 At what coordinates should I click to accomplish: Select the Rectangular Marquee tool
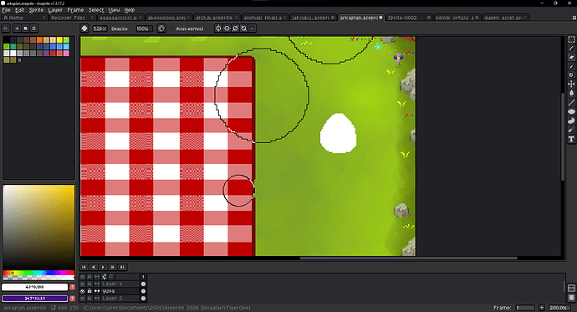point(571,39)
